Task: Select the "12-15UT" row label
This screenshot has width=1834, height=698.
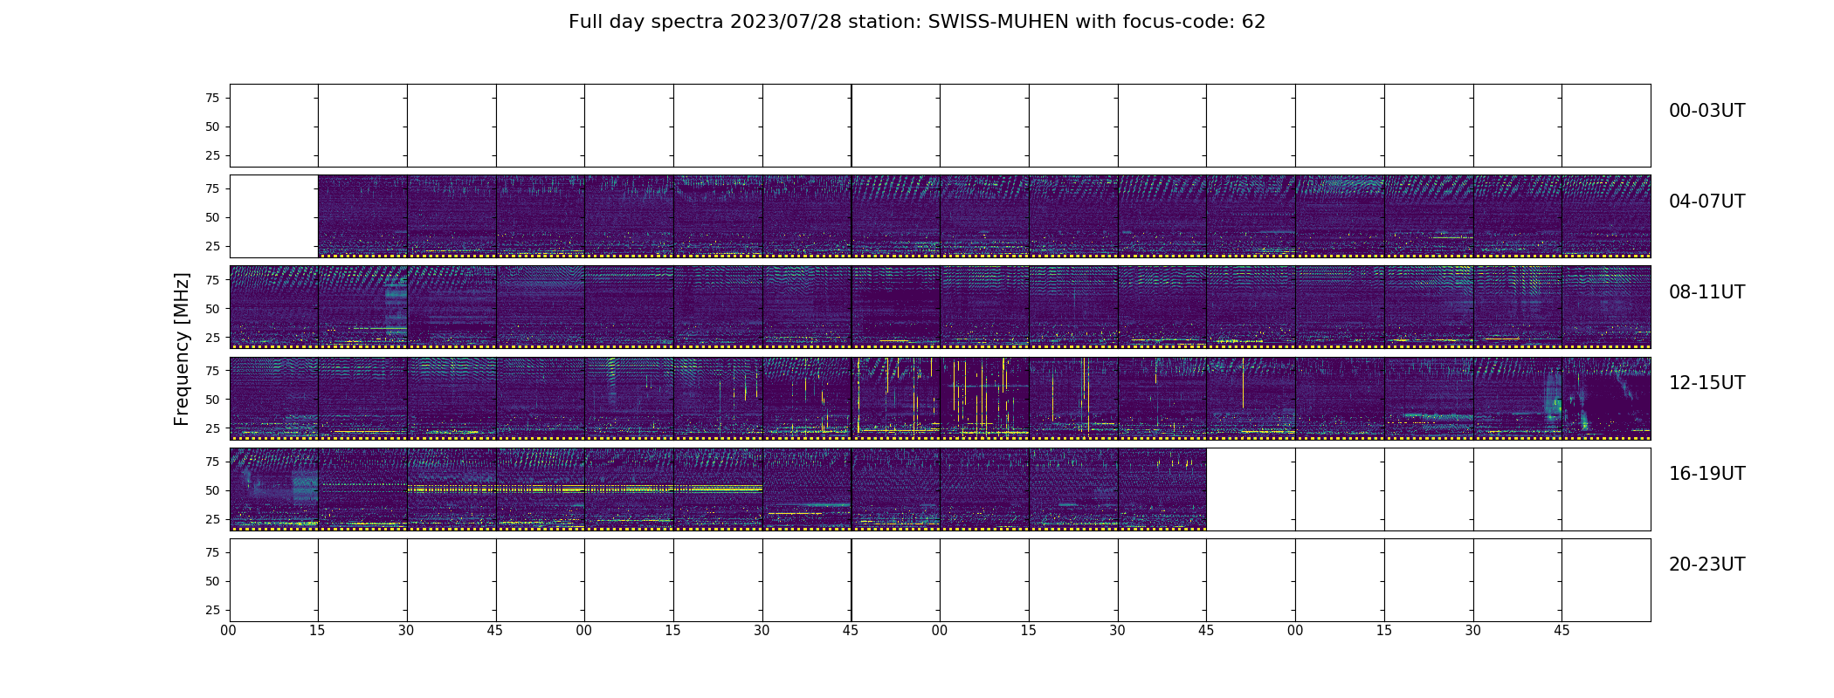Action: coord(1706,383)
